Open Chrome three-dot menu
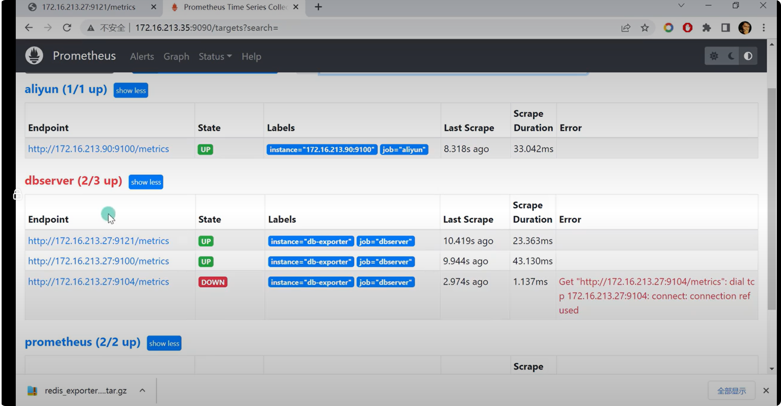Viewport: 781px width, 406px height. (x=764, y=28)
